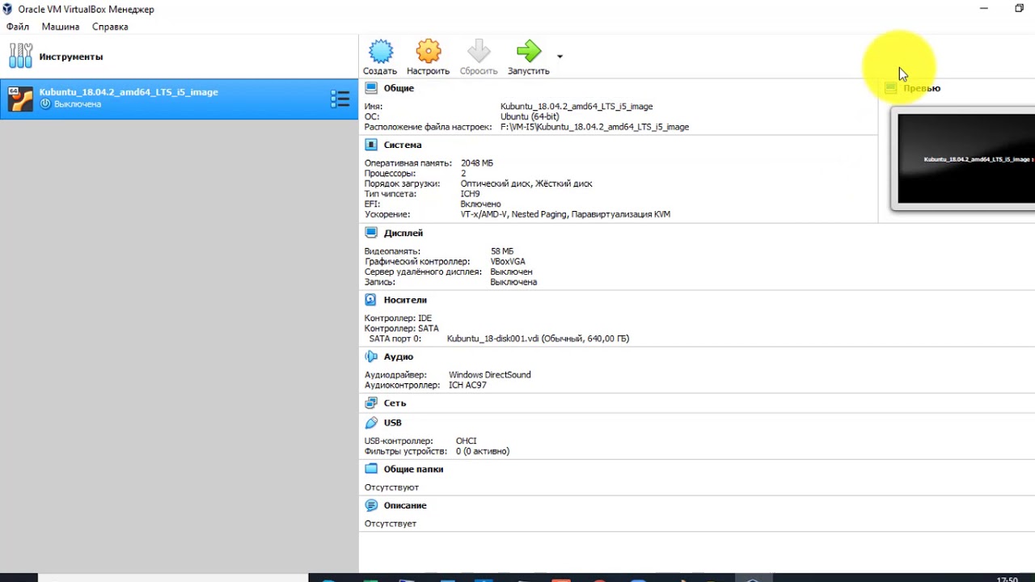Click the ICH AC97 audio controller value
Image resolution: width=1035 pixels, height=582 pixels.
(x=467, y=386)
